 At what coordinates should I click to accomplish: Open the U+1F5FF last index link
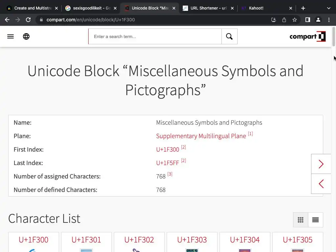pyautogui.click(x=167, y=163)
